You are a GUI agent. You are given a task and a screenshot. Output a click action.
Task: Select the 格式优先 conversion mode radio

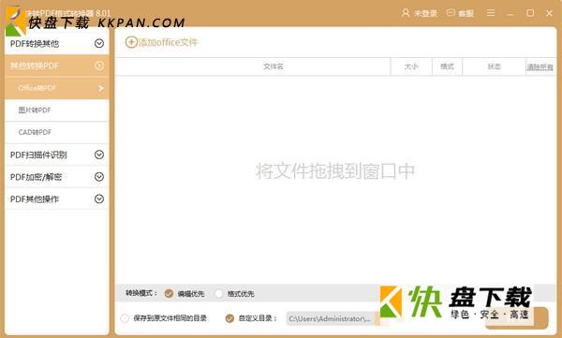pos(218,294)
